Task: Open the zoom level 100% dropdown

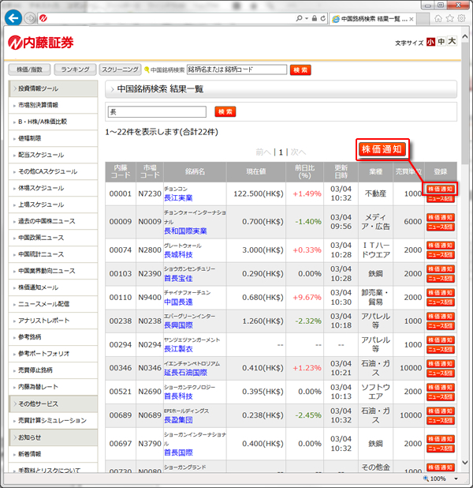Action: (x=441, y=479)
